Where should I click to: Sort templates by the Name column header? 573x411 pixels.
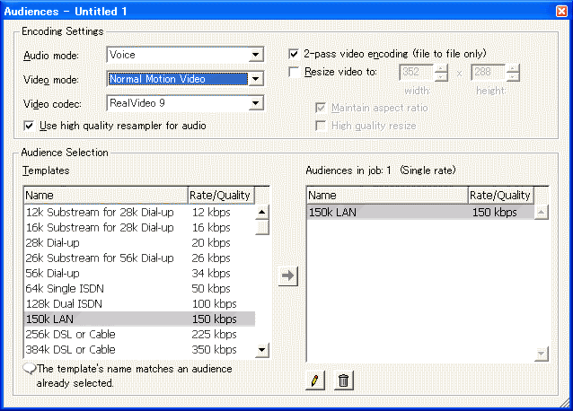click(x=104, y=195)
